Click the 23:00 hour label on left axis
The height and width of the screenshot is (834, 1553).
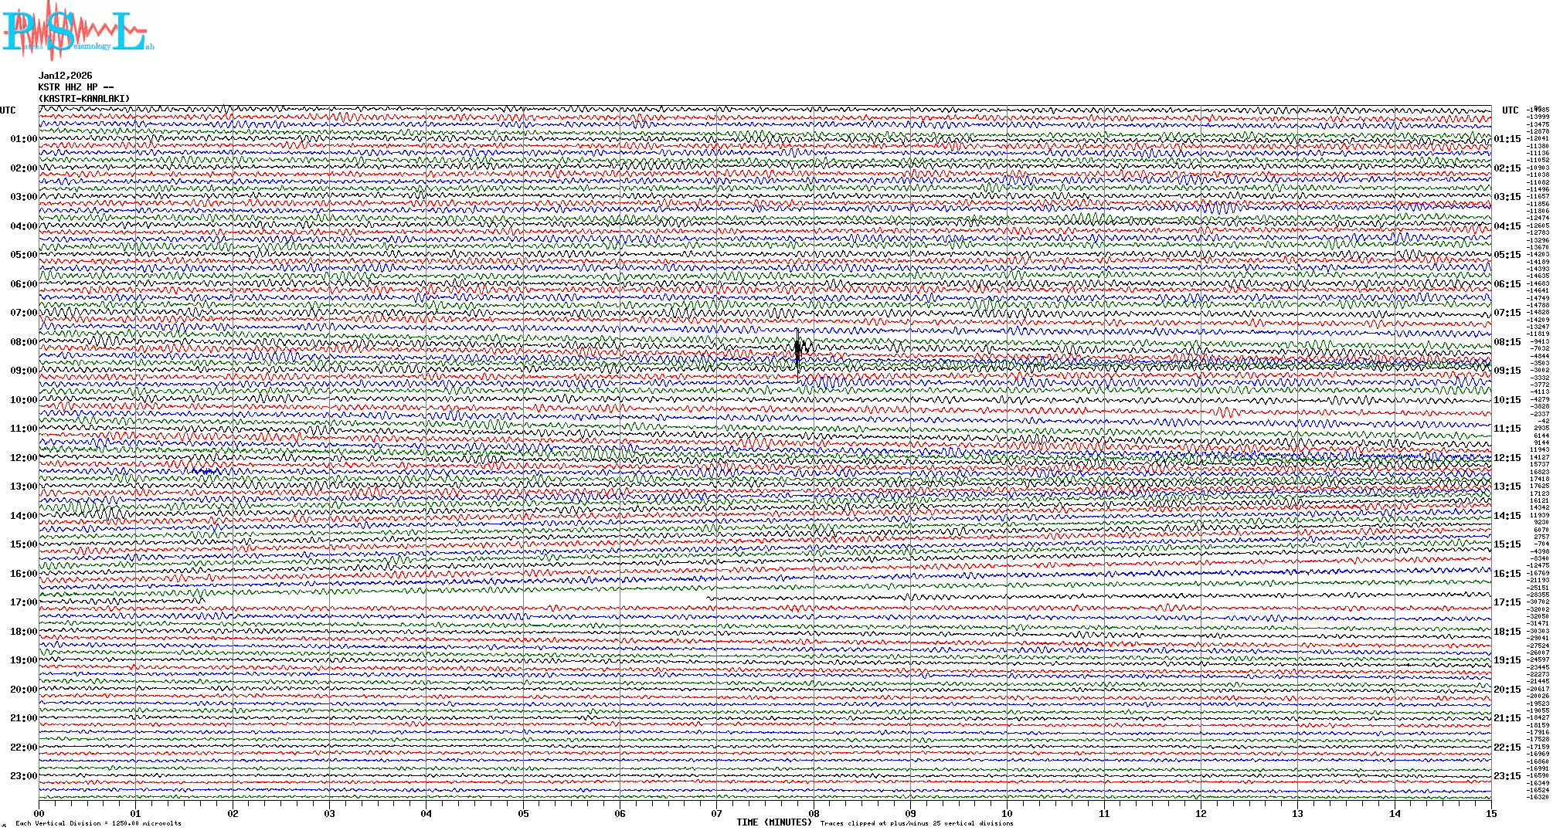click(23, 776)
